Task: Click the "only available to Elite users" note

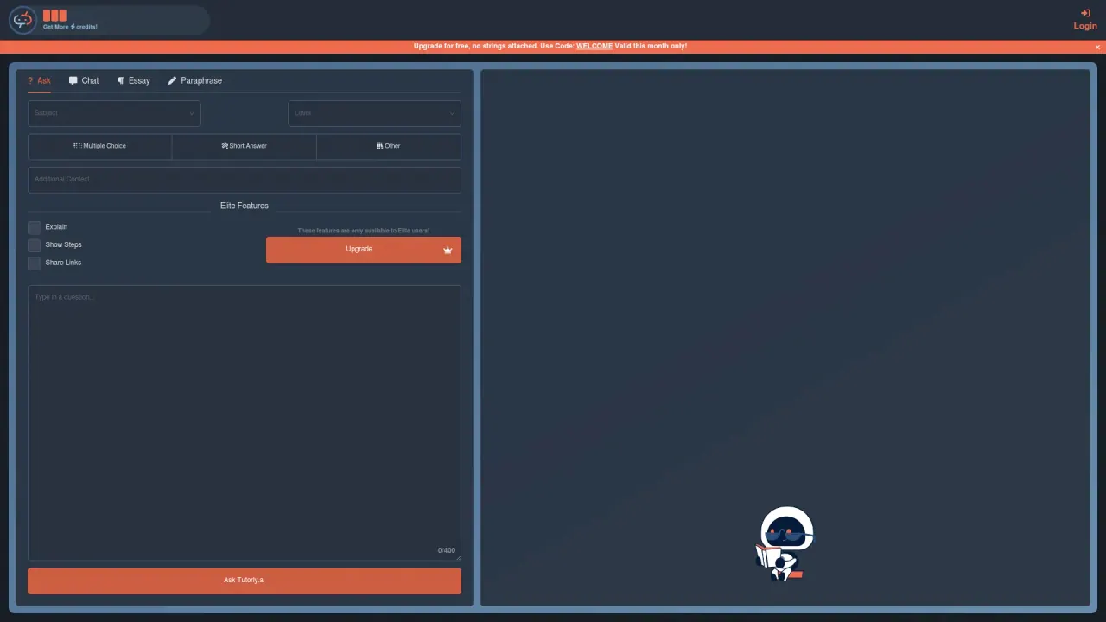Action: click(364, 231)
